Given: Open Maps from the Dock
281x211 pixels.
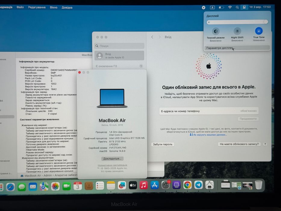Looking at the screenshot, I should pyautogui.click(x=44, y=187).
